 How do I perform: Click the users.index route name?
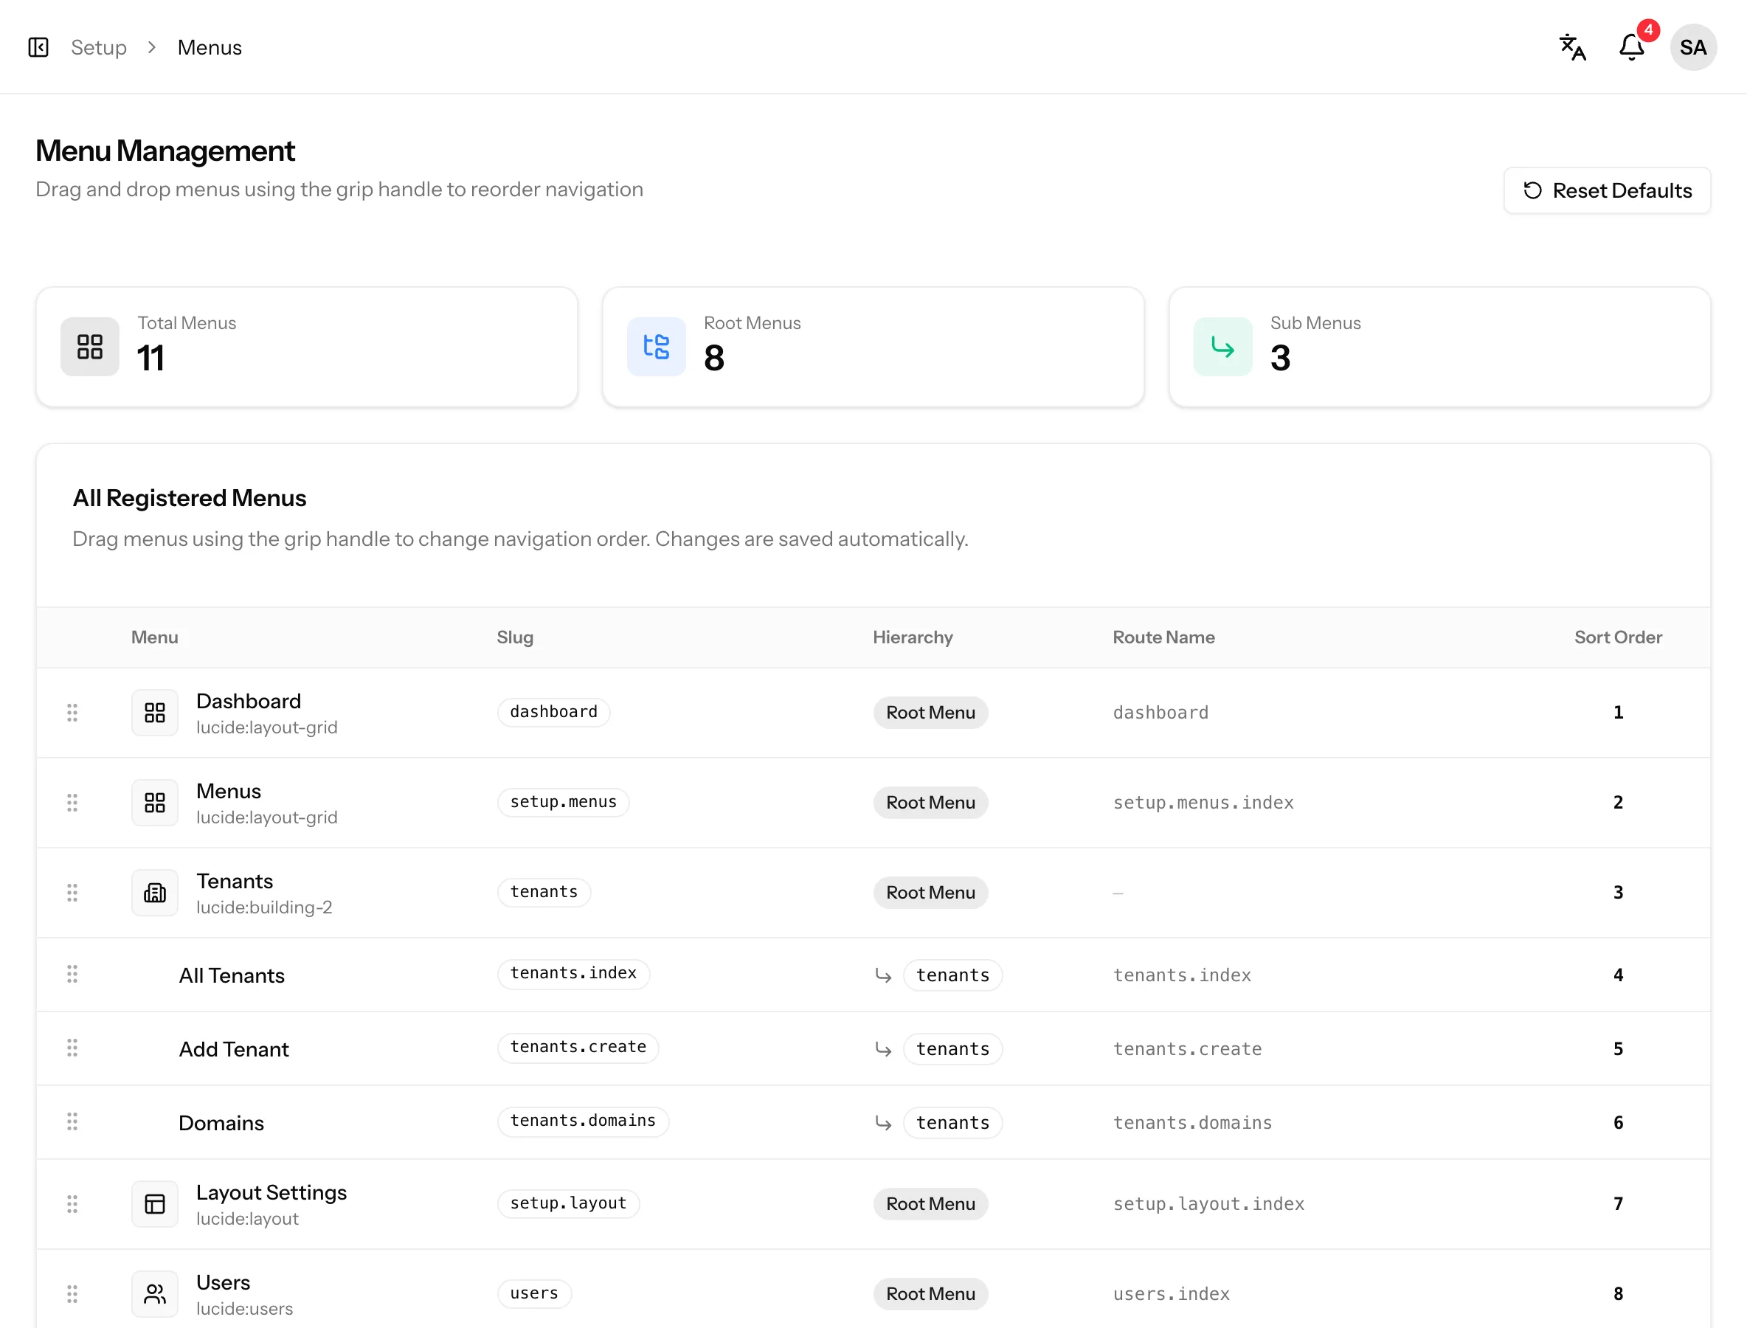click(1172, 1294)
